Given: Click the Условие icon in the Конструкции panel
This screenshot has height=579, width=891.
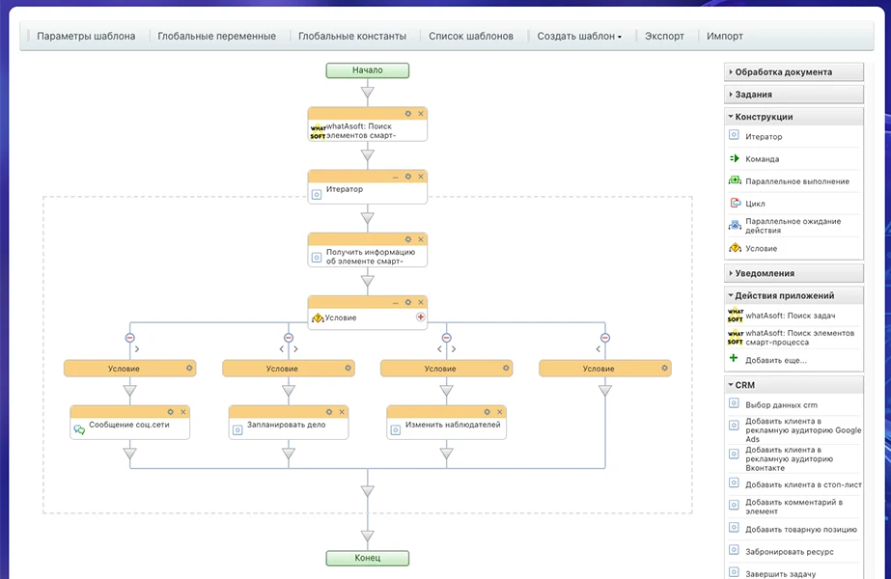Looking at the screenshot, I should (735, 248).
